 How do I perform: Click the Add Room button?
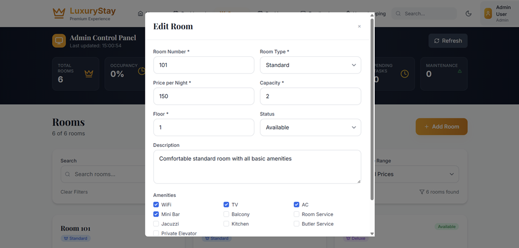[441, 127]
